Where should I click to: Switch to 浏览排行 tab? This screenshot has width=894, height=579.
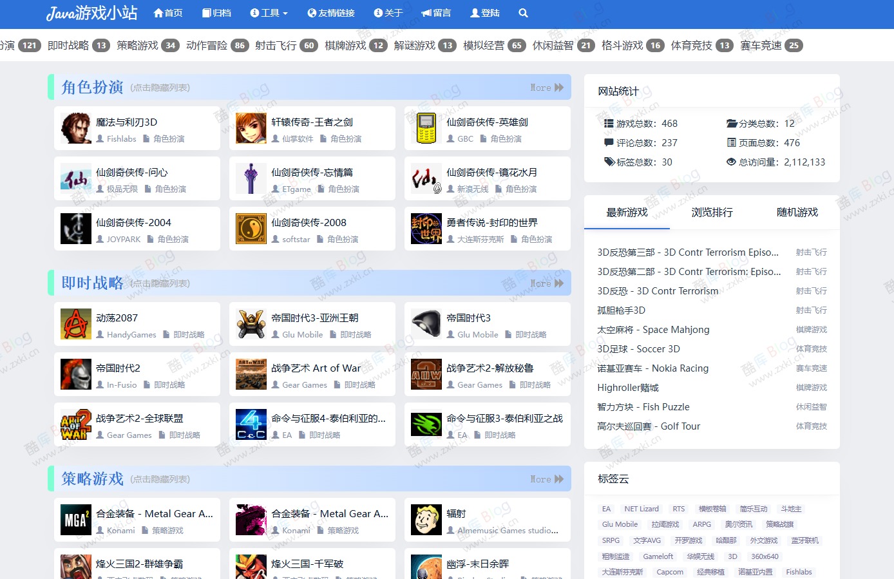(712, 212)
